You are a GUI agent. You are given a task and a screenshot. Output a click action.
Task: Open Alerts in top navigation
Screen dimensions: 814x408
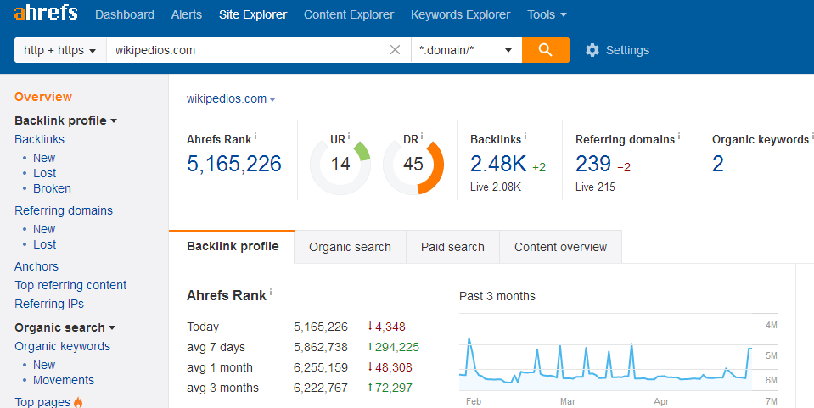pyautogui.click(x=187, y=14)
